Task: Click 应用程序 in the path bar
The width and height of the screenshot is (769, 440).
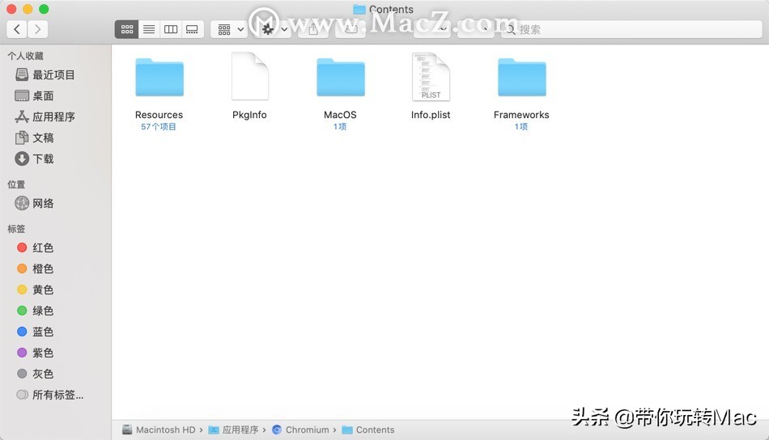Action: pyautogui.click(x=233, y=429)
